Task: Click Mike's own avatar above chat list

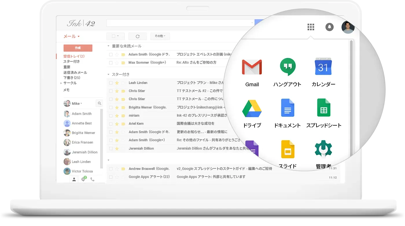Action: (x=67, y=103)
